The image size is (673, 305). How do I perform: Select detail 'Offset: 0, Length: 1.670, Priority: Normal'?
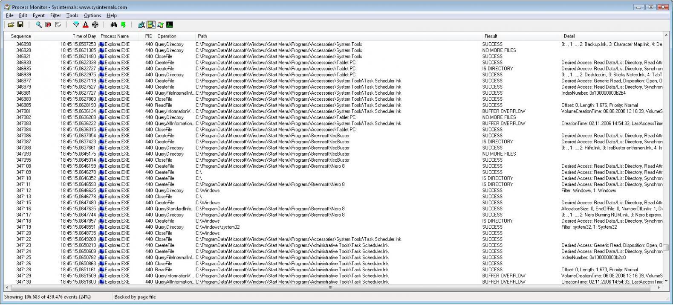600,270
